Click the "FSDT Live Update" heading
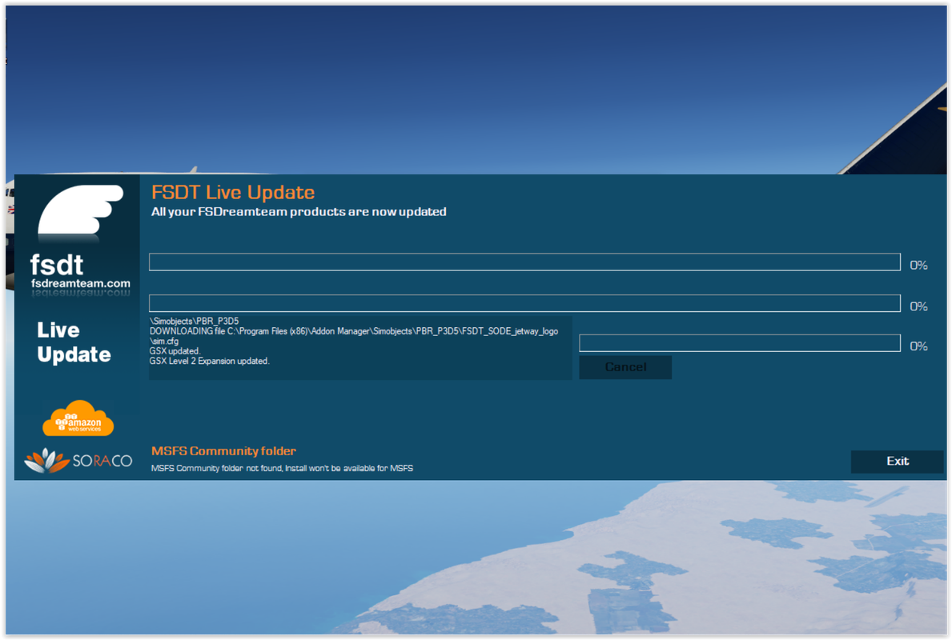The height and width of the screenshot is (640, 952). click(233, 192)
